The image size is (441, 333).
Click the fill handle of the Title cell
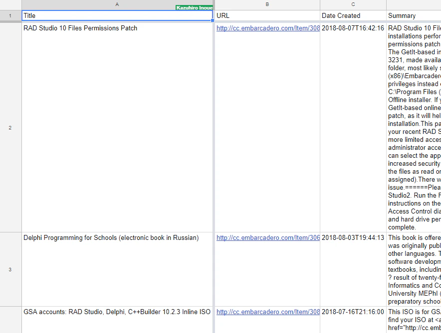pyautogui.click(x=213, y=20)
